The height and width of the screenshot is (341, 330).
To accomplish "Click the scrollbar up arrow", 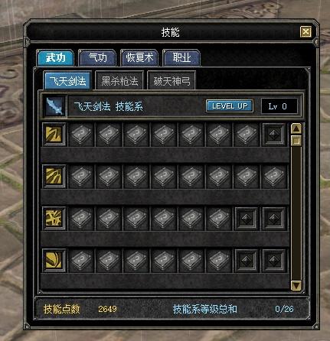I will point(296,128).
